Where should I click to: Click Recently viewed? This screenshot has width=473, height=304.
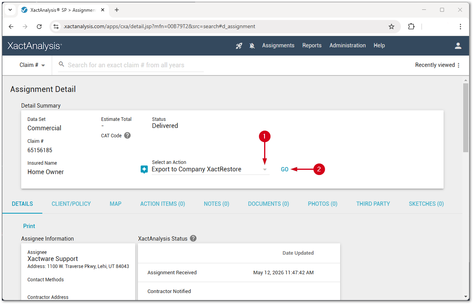[x=435, y=65]
